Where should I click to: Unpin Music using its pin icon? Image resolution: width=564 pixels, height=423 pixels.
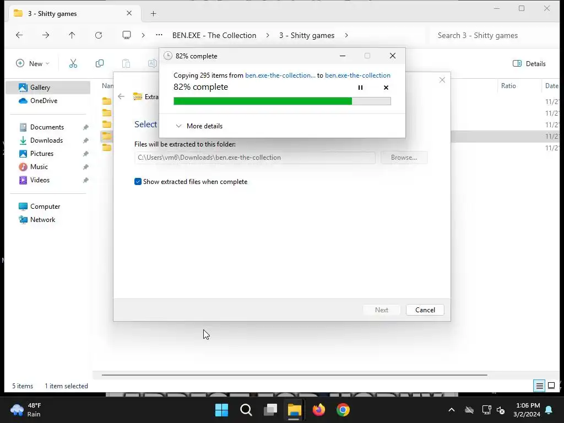coord(85,167)
